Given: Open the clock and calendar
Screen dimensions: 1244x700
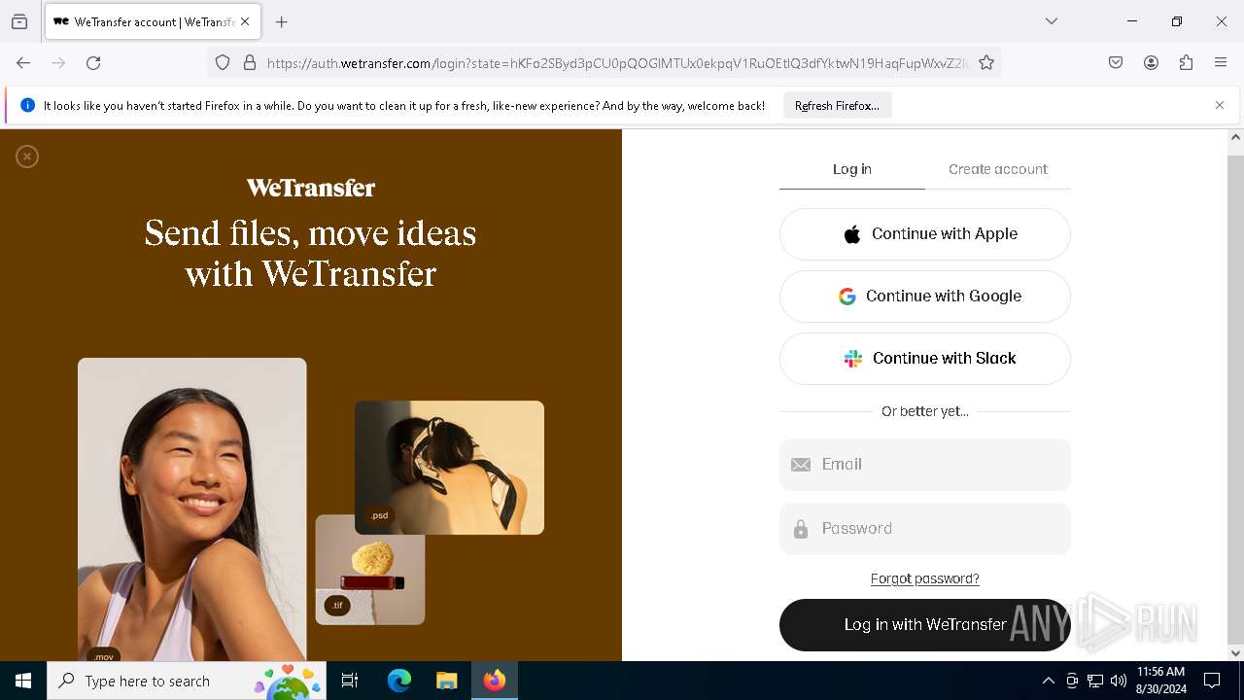Looking at the screenshot, I should (1160, 681).
